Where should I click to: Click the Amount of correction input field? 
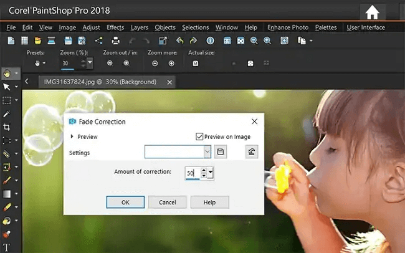pos(193,173)
